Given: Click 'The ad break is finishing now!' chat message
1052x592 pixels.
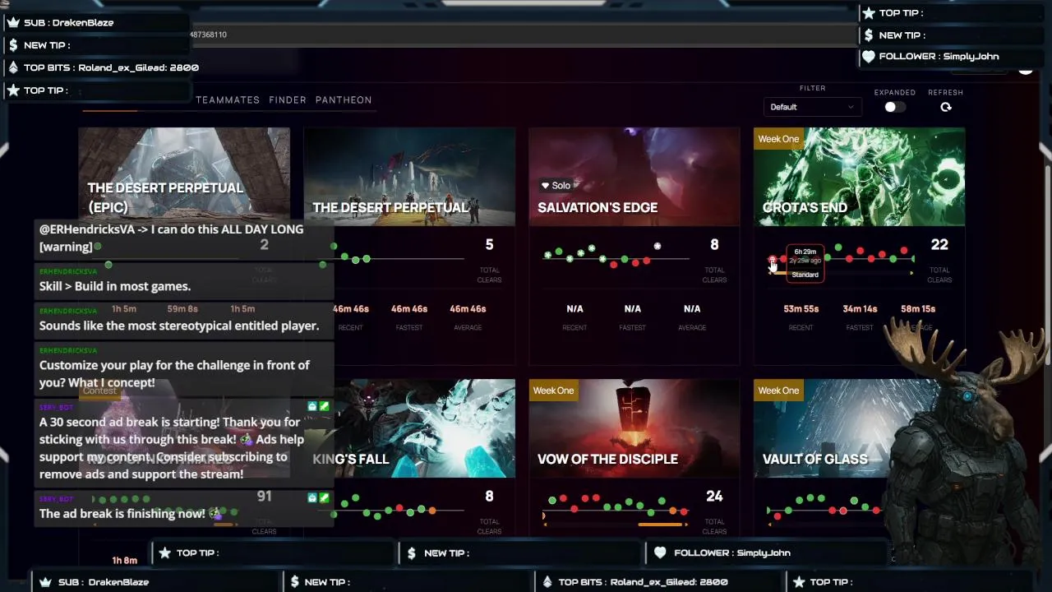Looking at the screenshot, I should coord(122,513).
